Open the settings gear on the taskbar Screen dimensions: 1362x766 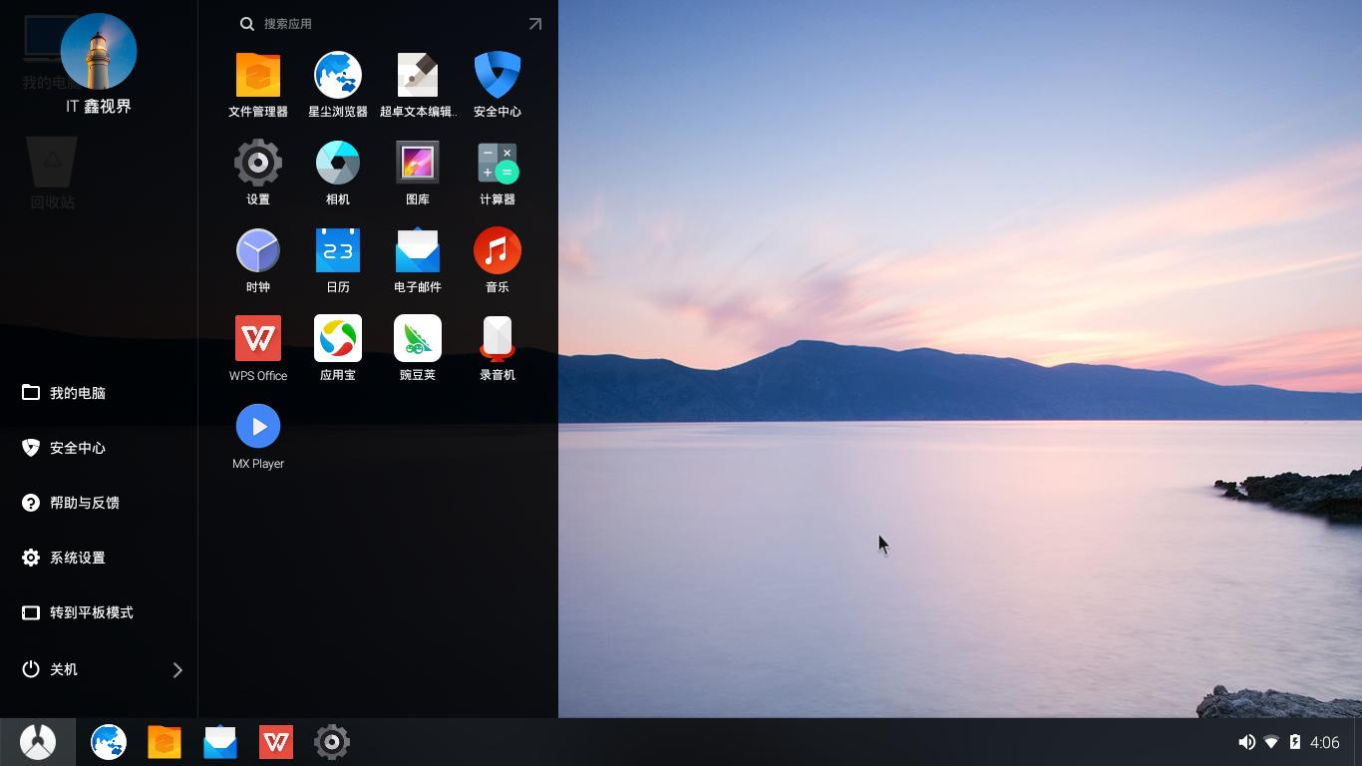click(332, 742)
